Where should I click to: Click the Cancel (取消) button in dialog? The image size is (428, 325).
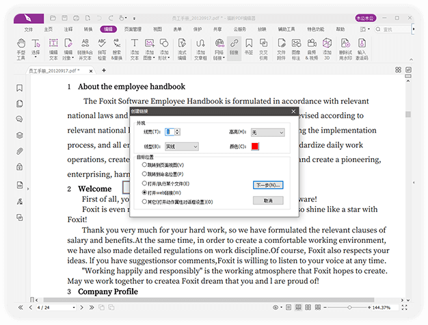tap(268, 200)
